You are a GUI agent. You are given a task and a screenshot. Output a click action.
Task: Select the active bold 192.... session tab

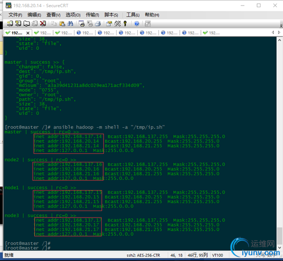pos(17,33)
